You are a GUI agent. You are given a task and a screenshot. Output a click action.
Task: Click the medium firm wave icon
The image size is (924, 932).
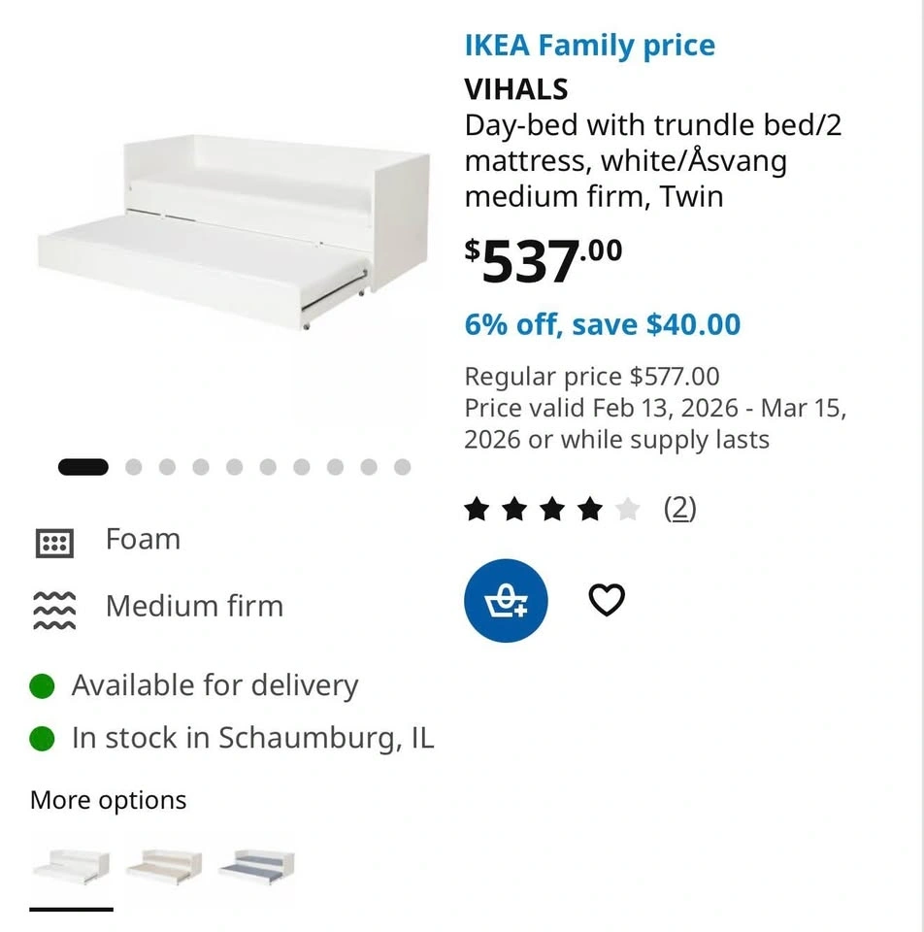point(54,609)
